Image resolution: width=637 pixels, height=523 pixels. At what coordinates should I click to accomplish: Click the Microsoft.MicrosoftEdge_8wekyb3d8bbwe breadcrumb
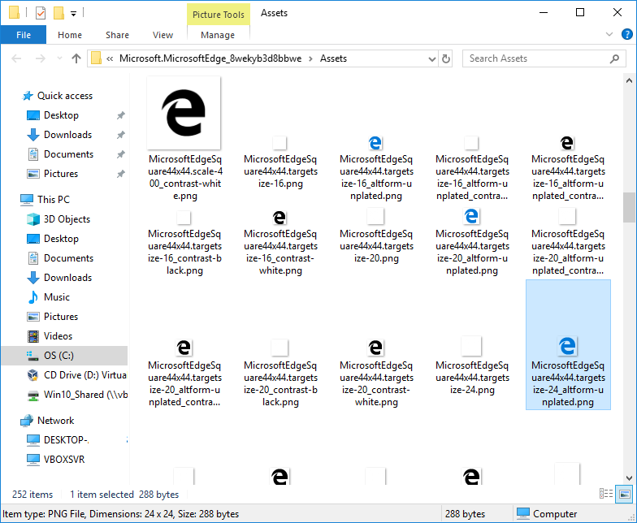(210, 58)
